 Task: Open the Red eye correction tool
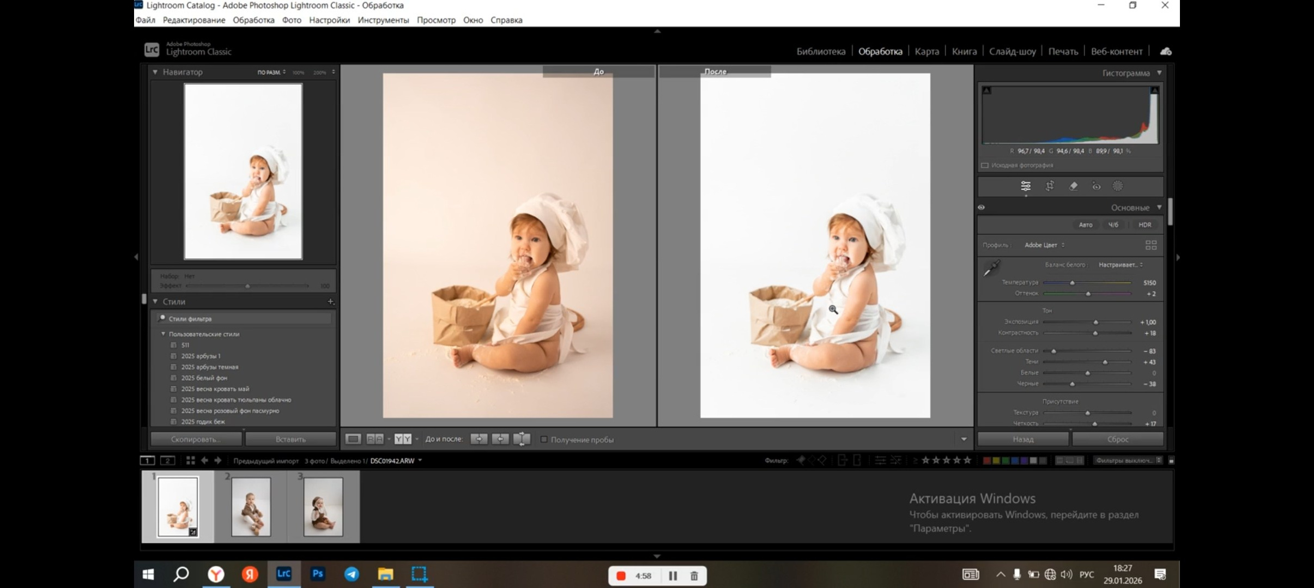[1096, 186]
